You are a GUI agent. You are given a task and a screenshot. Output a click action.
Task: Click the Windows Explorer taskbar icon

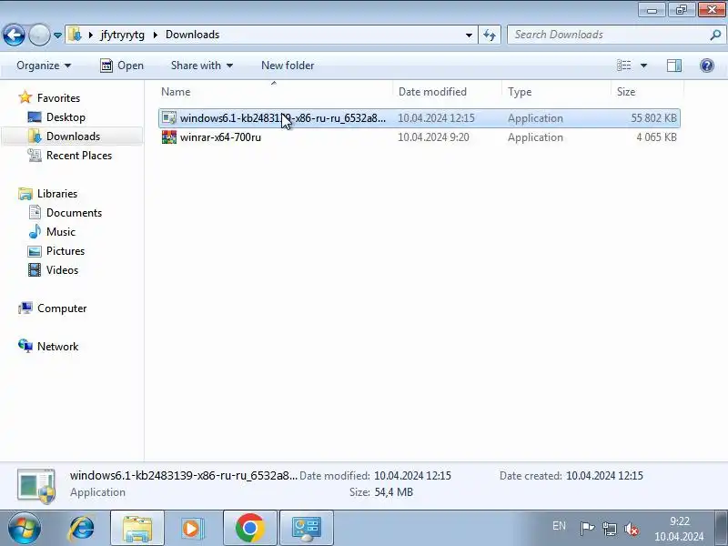click(x=137, y=528)
